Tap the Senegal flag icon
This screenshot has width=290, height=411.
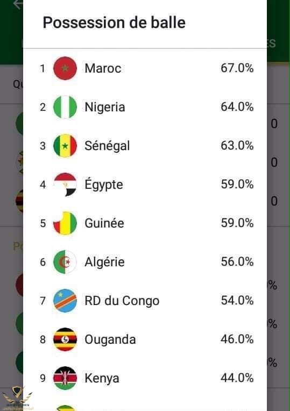click(x=65, y=146)
